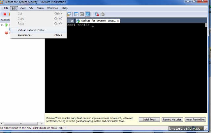Click the highlighted full screen toolbar icon
This screenshot has height=133, width=211.
[x=88, y=14]
